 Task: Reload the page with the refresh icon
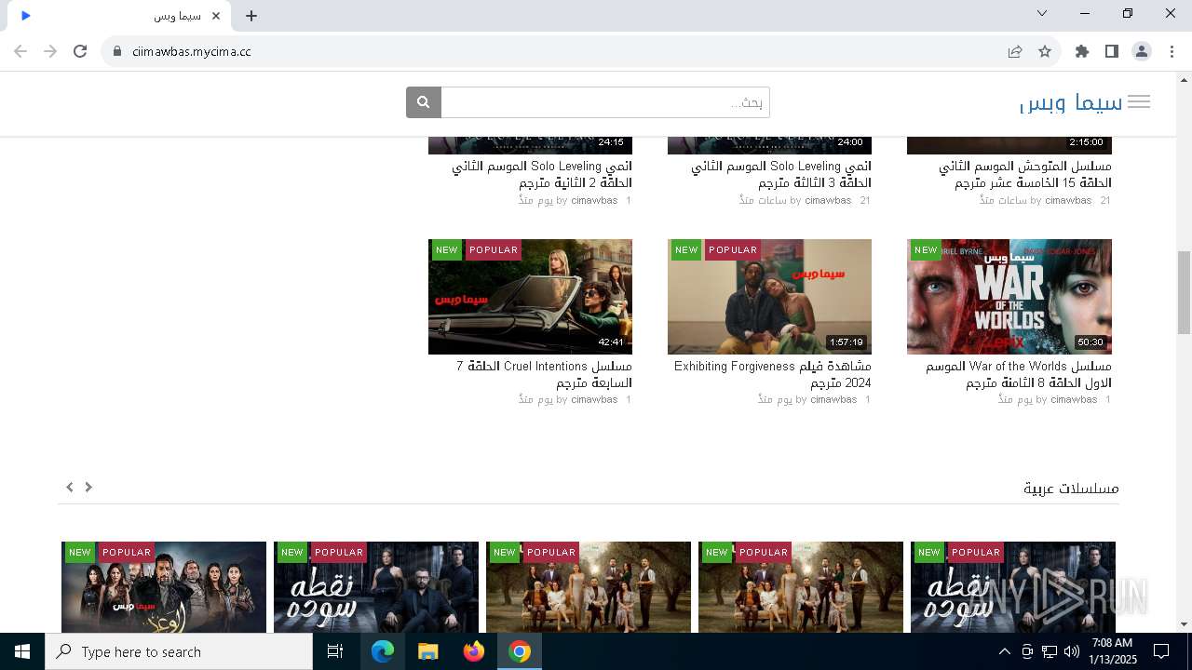coord(80,51)
